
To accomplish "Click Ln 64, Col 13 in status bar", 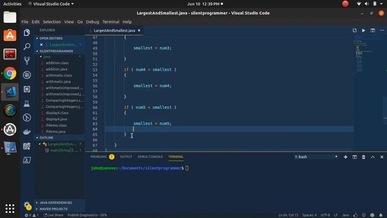I will click(288, 215).
